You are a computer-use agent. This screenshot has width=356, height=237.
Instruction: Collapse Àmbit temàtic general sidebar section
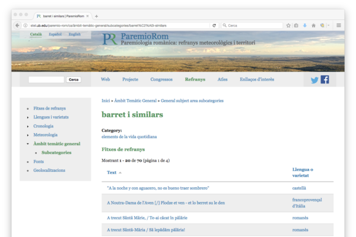point(57,144)
